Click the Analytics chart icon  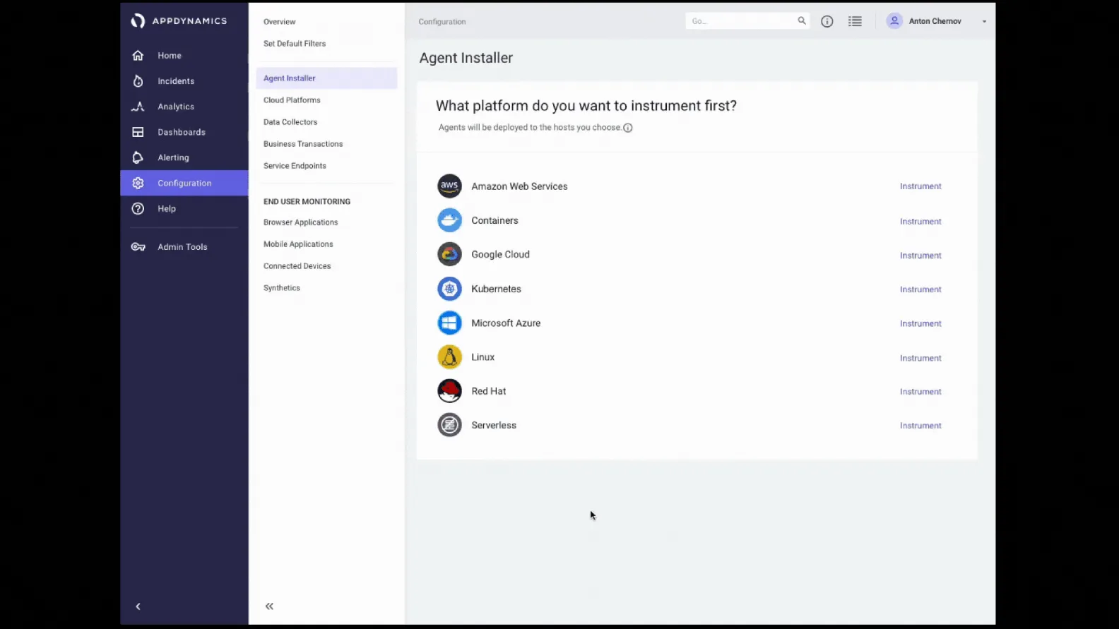point(138,107)
